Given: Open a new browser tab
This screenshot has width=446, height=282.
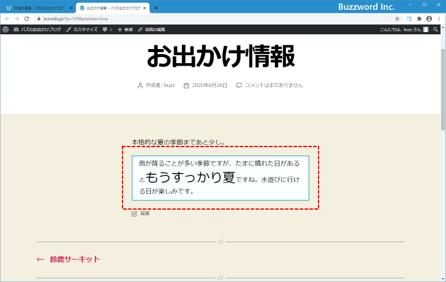Looking at the screenshot, I should point(156,8).
